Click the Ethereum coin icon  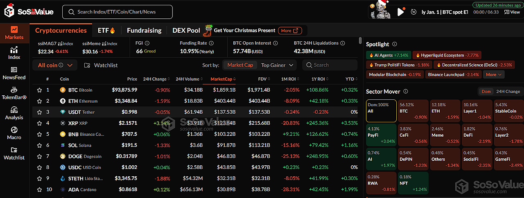63,101
